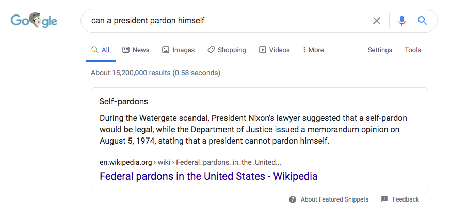The width and height of the screenshot is (467, 215).
Task: Switch to the News tab
Action: point(136,50)
